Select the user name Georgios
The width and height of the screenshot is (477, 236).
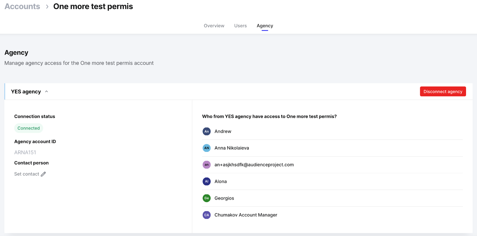[224, 198]
